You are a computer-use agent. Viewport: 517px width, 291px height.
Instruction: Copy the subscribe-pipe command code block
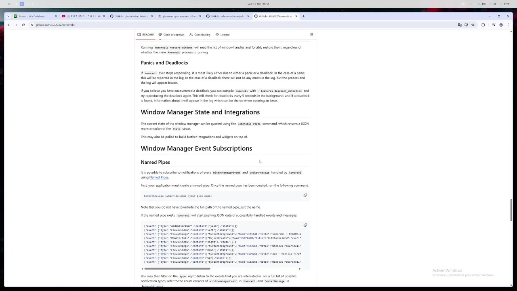point(305,195)
